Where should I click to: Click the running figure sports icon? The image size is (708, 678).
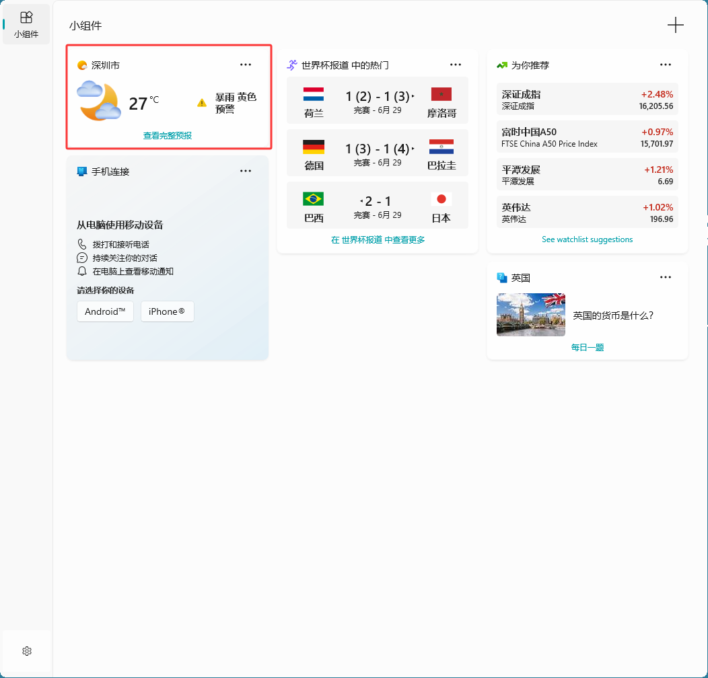(292, 65)
